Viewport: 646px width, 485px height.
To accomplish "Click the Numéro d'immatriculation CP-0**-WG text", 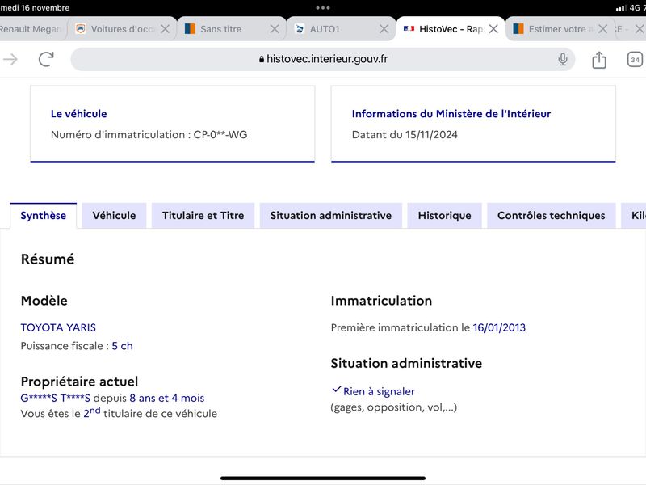I will coord(149,134).
